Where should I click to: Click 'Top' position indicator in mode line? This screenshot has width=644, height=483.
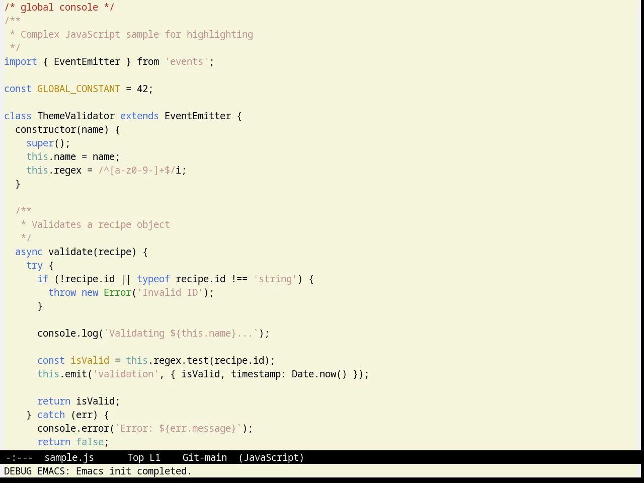[135, 457]
